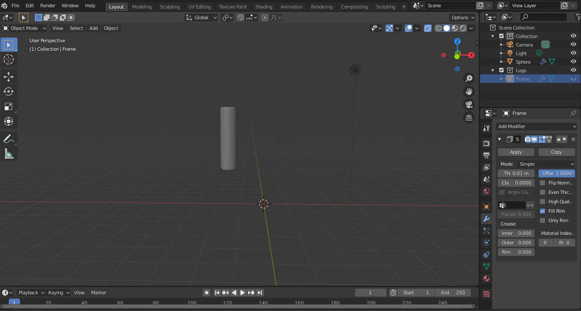Open the Keying dropdown in timeline

pos(59,293)
